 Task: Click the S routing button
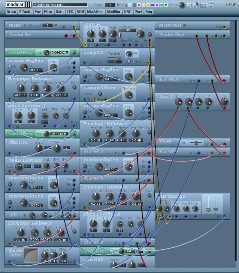[134, 5]
